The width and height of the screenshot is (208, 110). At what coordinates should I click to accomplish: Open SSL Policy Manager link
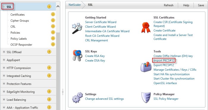166,99
